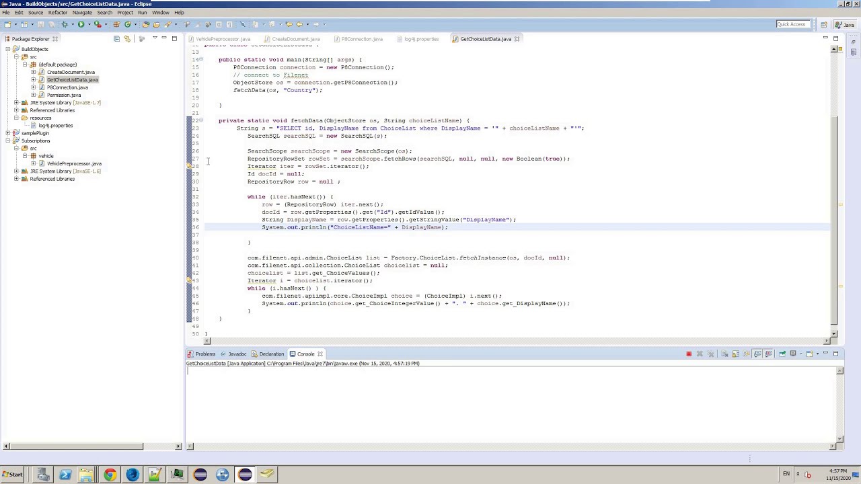Open Eclipse from the taskbar
This screenshot has width=861, height=484.
pos(245,475)
